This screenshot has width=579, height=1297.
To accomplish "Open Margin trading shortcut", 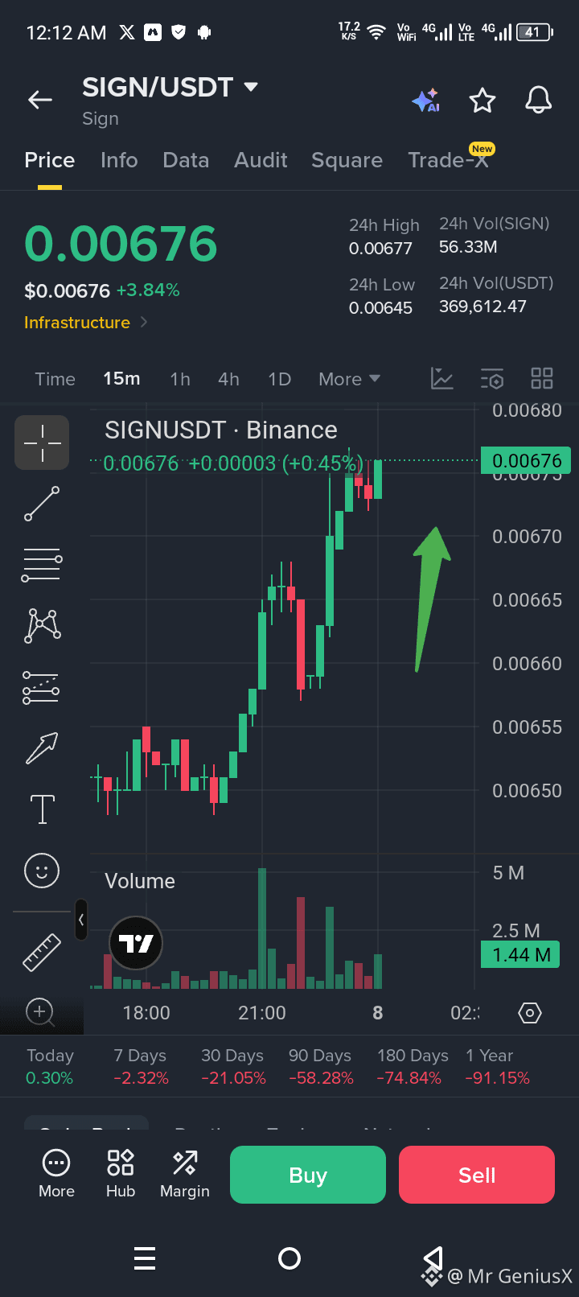I will (185, 1175).
